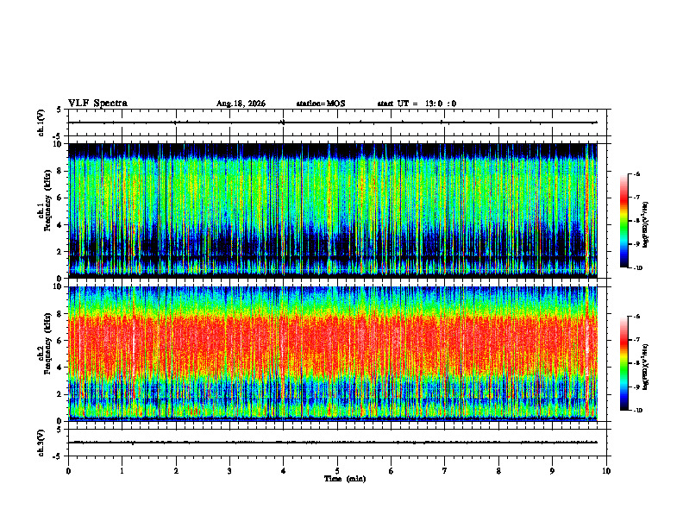Click the ch.2 color scale log(PSD) unit label
Screen dimensions: 683x528
646,367
